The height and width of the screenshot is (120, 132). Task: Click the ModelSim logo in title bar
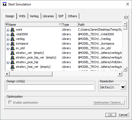(5, 4)
